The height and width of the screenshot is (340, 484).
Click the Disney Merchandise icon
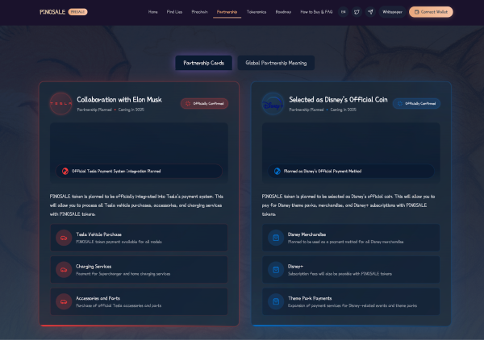pyautogui.click(x=275, y=238)
